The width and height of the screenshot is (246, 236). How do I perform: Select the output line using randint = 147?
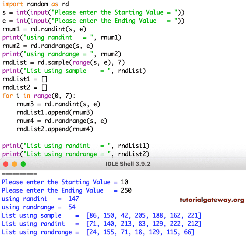(x=40, y=199)
